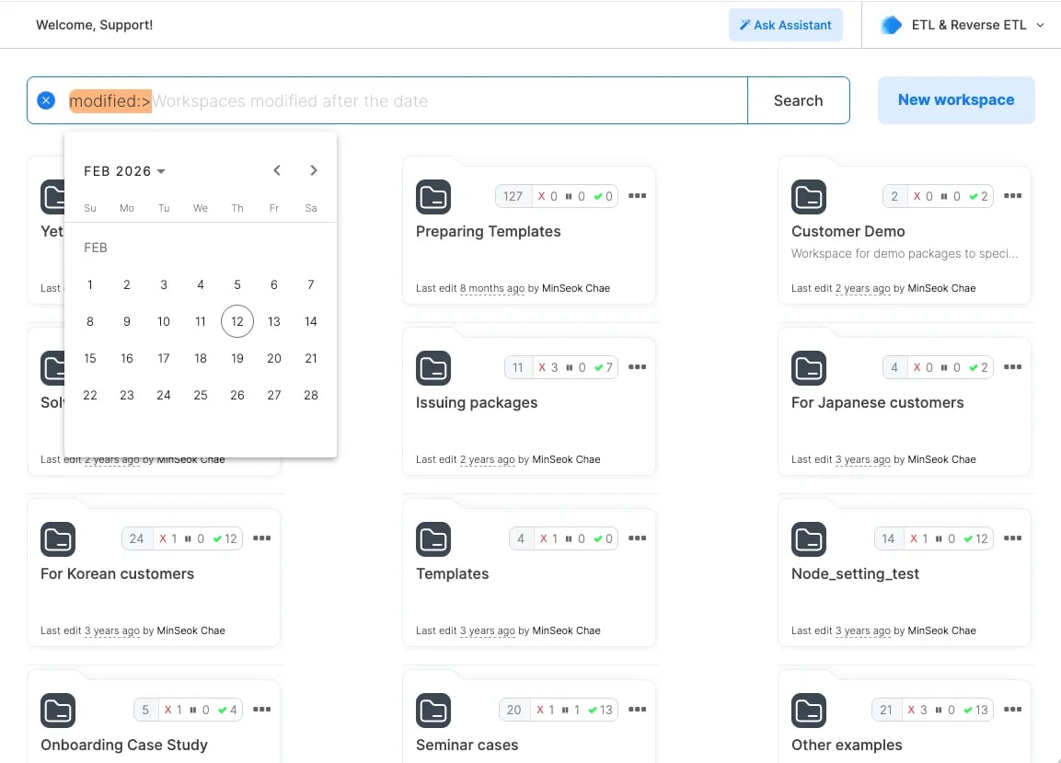
Task: Open more options for Issuing packages
Action: point(638,367)
